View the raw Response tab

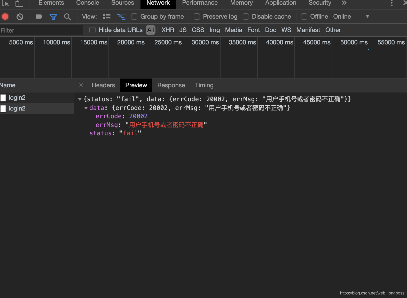(171, 85)
